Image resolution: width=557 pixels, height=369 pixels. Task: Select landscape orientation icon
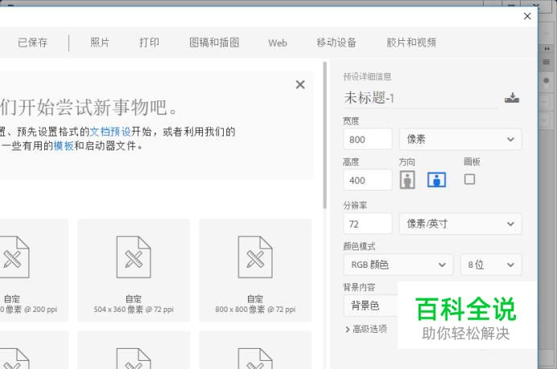click(436, 179)
